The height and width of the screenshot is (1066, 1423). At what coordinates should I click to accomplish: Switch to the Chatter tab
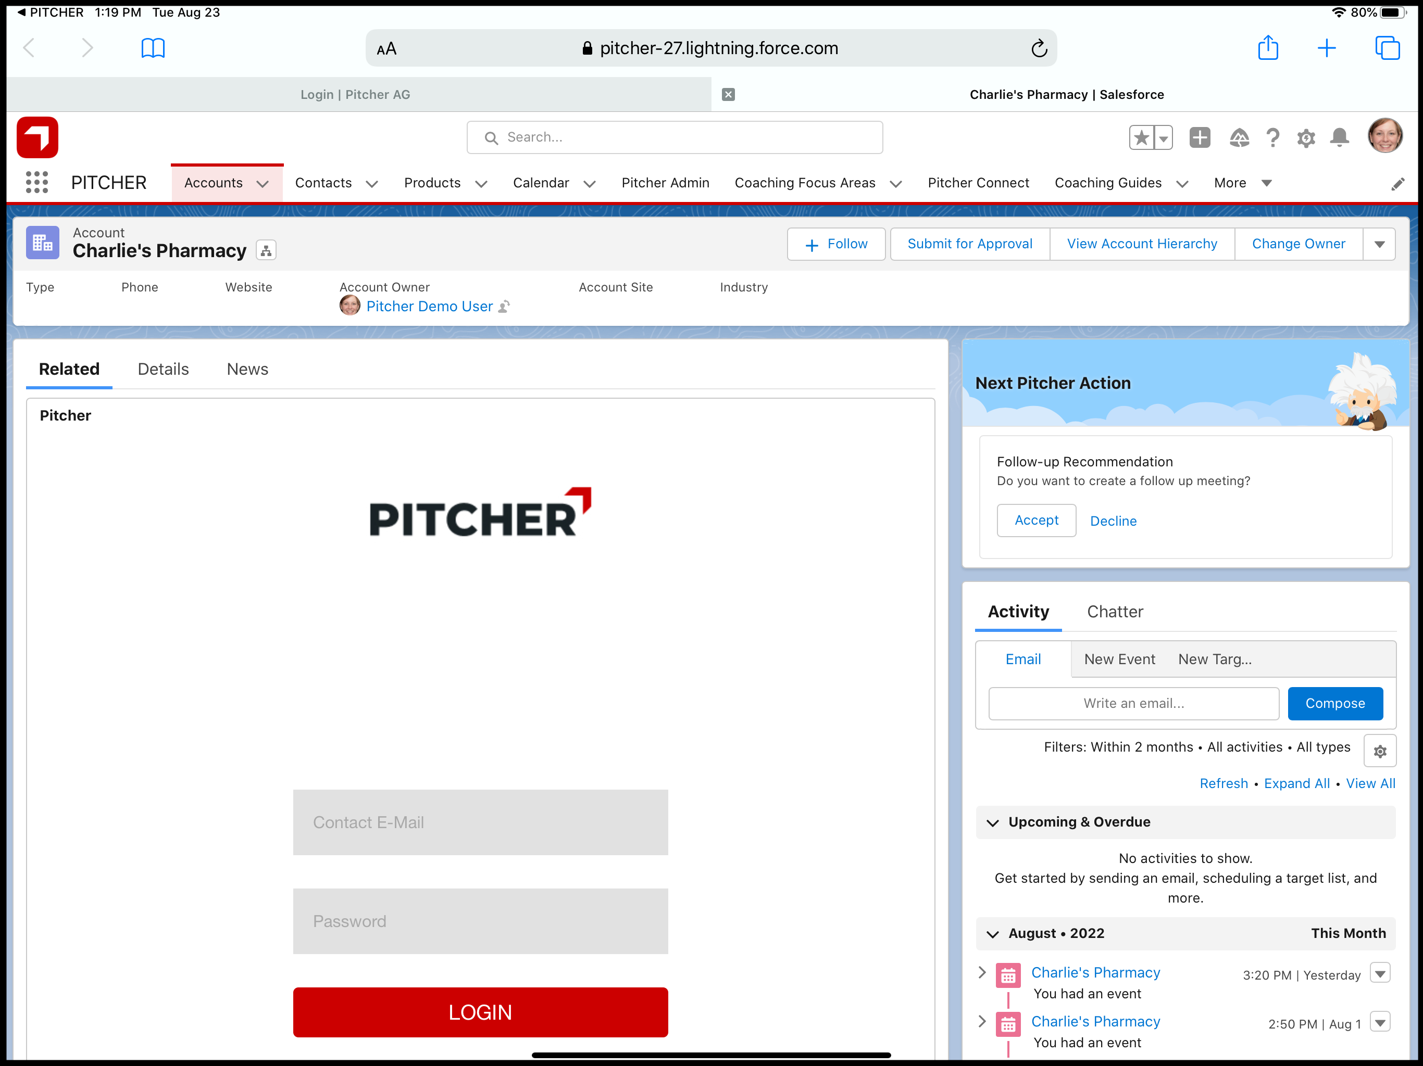[x=1114, y=612]
